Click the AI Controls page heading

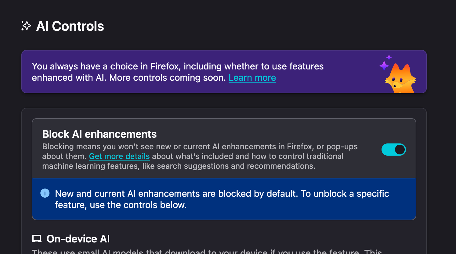click(x=70, y=26)
